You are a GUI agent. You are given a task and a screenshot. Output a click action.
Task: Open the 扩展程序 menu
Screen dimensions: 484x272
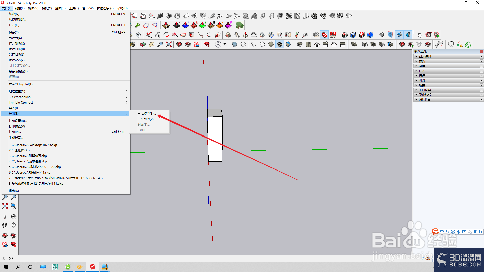(105, 8)
